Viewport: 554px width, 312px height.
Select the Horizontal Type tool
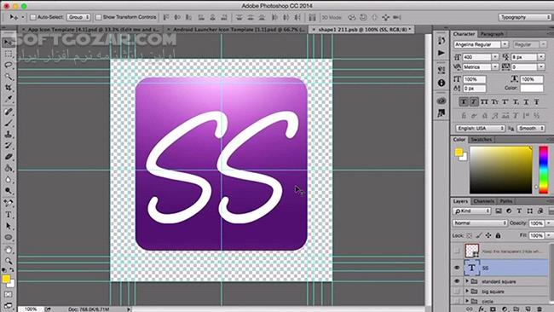pos(9,215)
